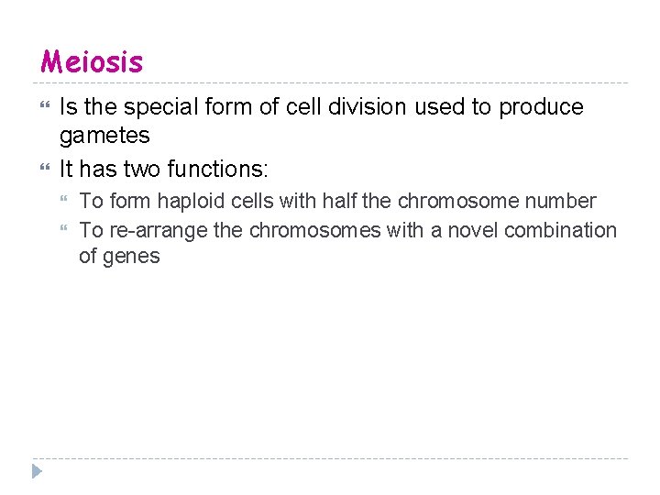Click the word "half" in the first sub-bullet
The height and width of the screenshot is (495, 660).
click(x=339, y=202)
